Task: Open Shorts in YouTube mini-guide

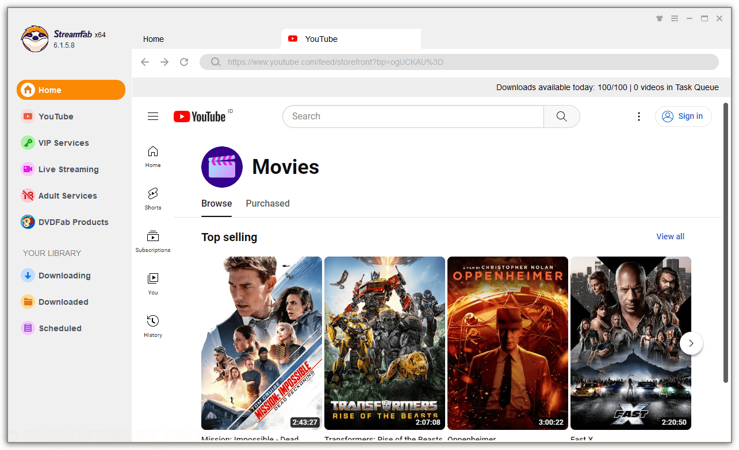Action: (153, 199)
